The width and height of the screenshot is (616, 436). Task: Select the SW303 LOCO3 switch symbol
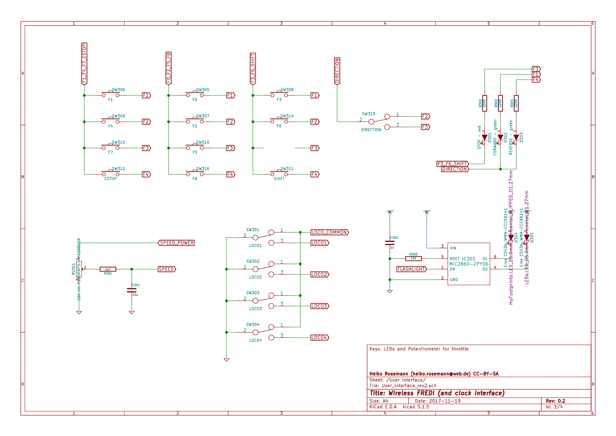[x=263, y=300]
